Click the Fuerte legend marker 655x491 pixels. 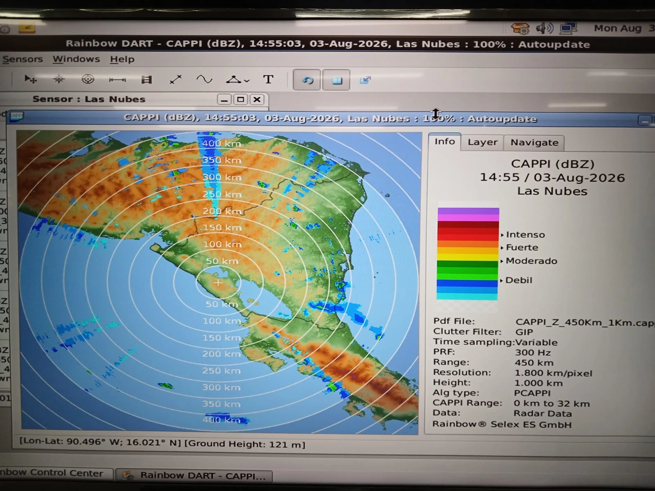[519, 247]
